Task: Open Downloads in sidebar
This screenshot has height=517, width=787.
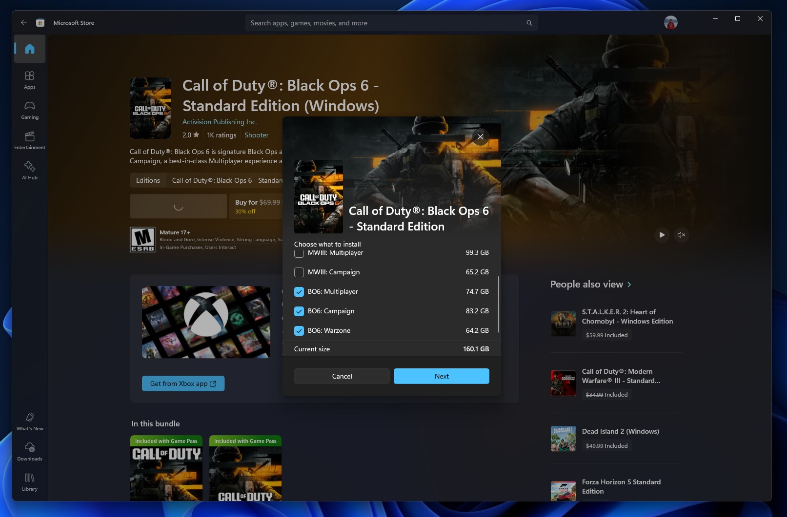Action: [x=30, y=452]
